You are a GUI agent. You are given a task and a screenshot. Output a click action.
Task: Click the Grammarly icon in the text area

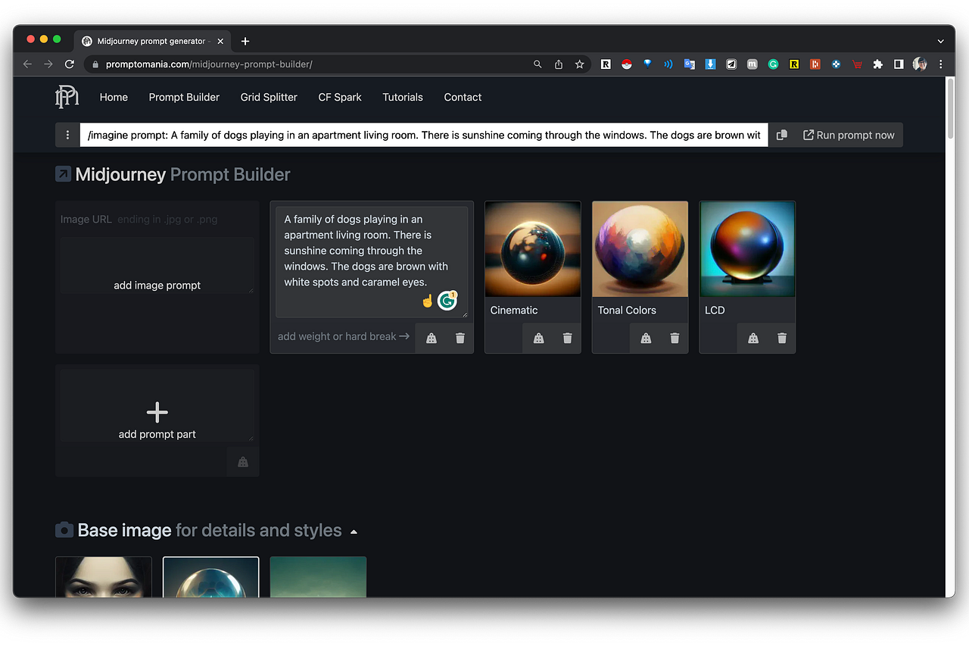tap(447, 301)
